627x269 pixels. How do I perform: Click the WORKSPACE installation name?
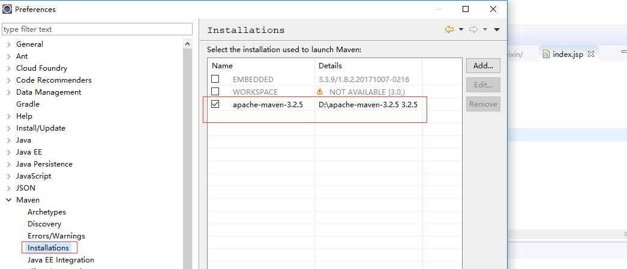tap(255, 92)
